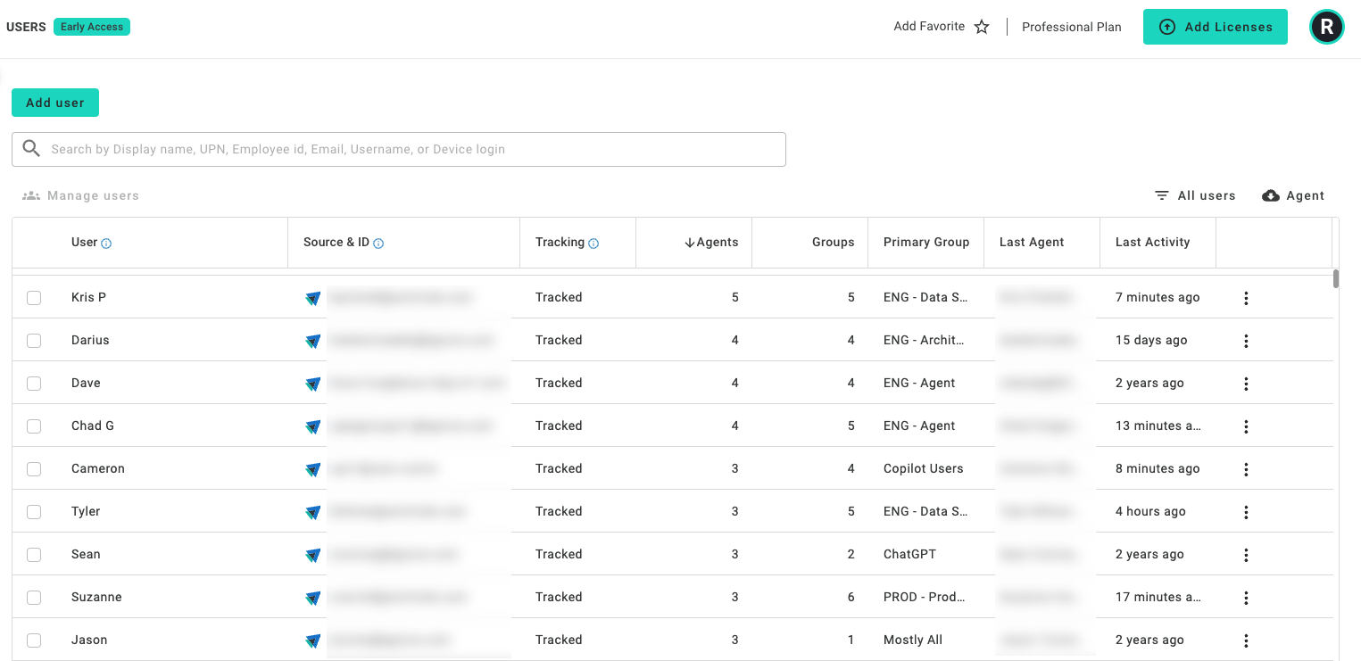
Task: Click the user name Kris P
Action: (x=88, y=297)
